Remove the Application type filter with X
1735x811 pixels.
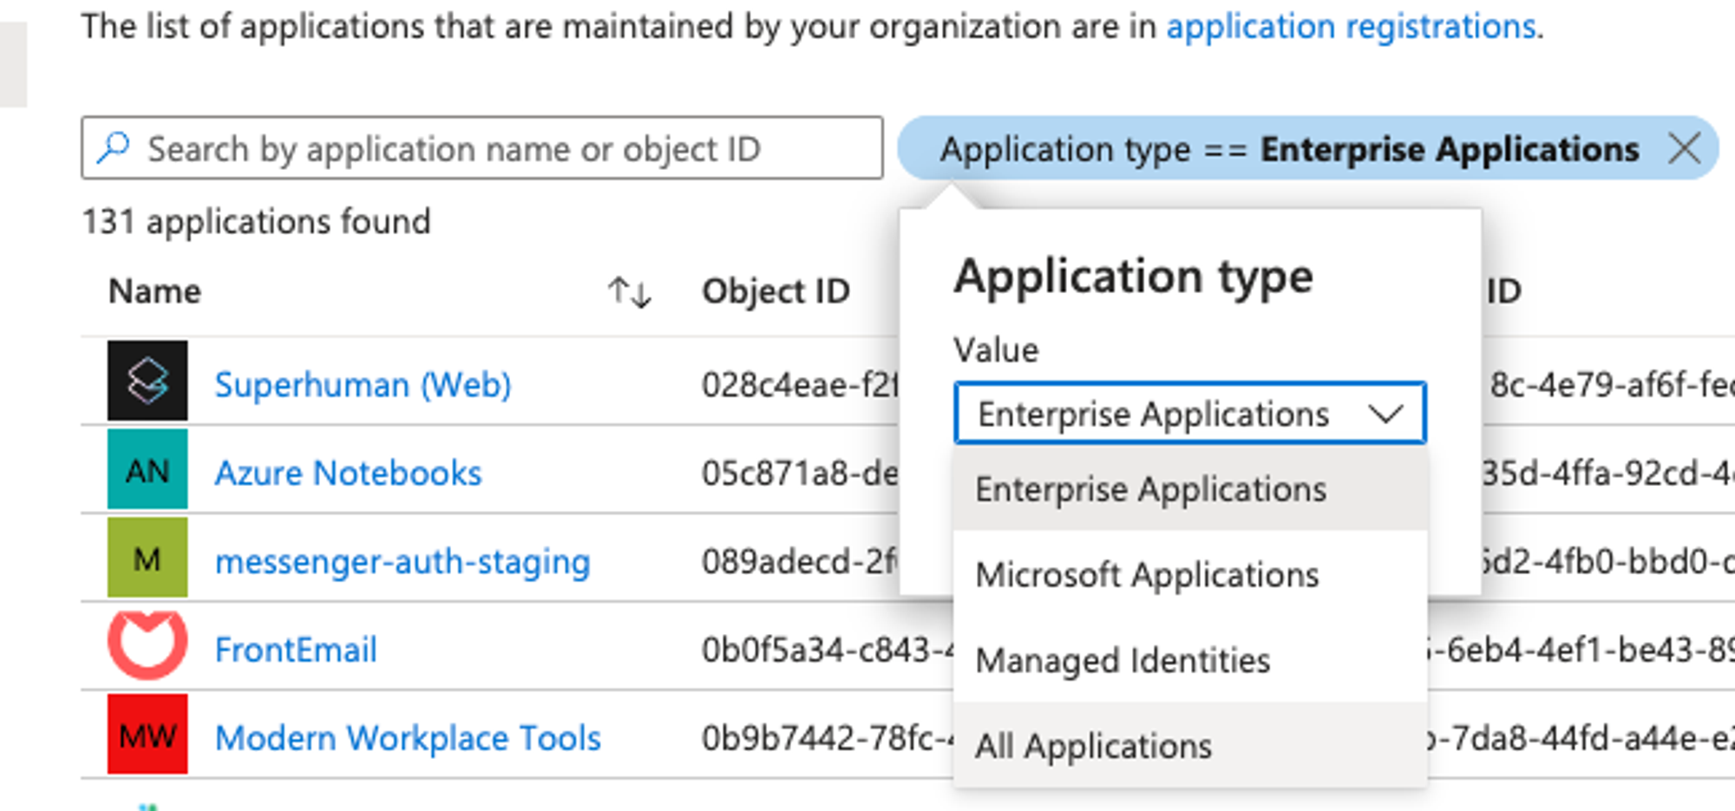(x=1684, y=148)
